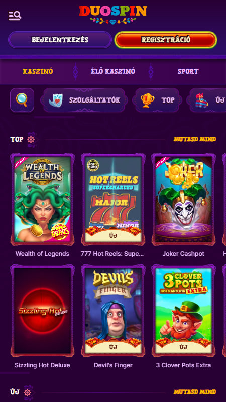The width and height of the screenshot is (226, 402).
Task: Open the Joker Cashpot game tile
Action: coord(183,199)
